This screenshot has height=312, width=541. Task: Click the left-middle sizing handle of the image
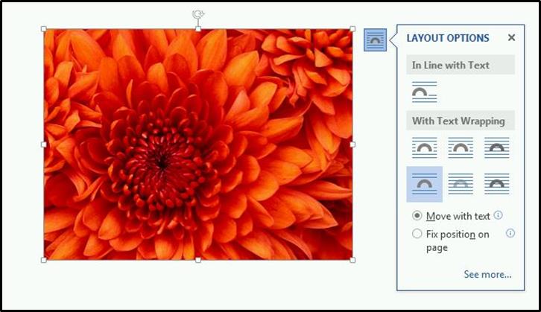44,144
